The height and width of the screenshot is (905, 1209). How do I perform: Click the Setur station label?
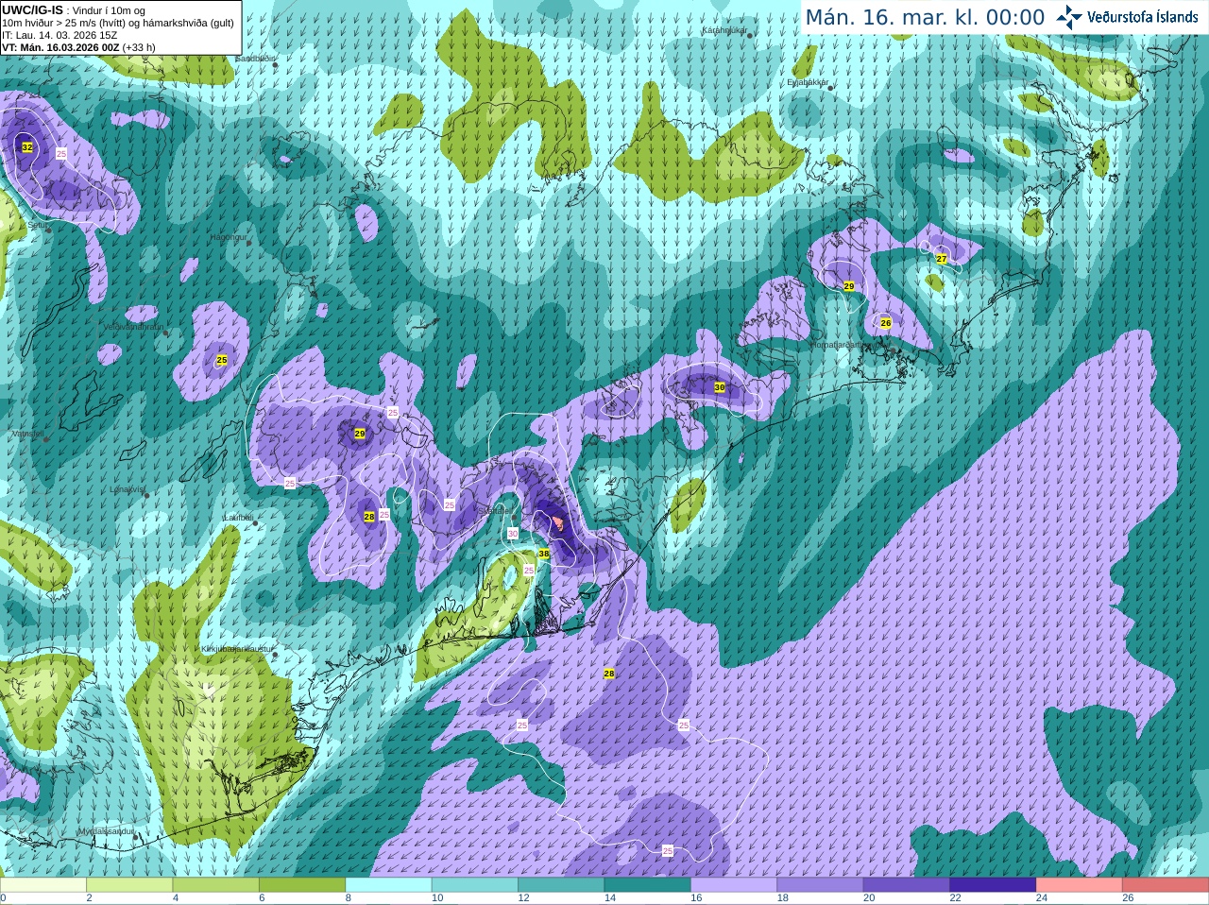38,226
